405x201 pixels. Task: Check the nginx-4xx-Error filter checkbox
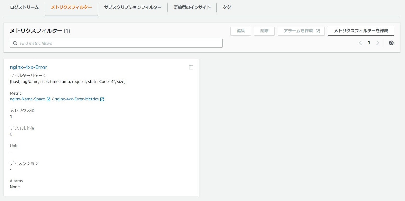point(191,67)
